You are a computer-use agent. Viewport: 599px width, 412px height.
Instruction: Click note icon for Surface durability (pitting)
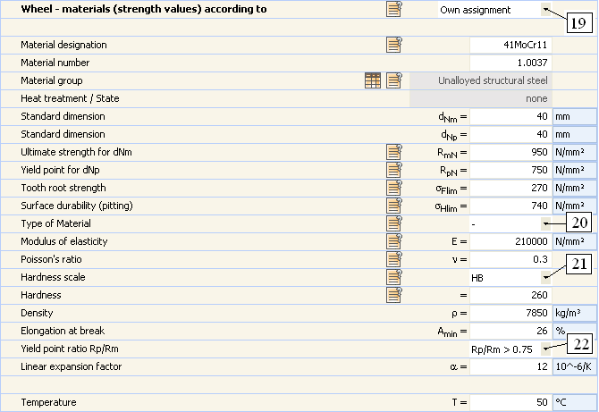click(x=394, y=206)
